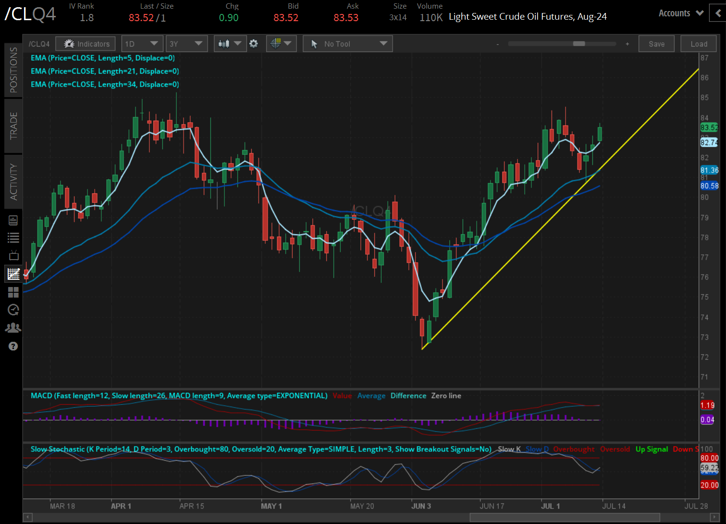
Task: Click the Save button
Action: (657, 44)
